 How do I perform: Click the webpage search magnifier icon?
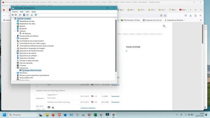click(x=164, y=26)
